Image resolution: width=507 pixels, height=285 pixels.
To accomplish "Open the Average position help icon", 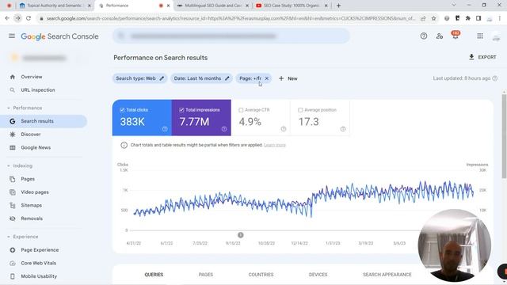I will coord(343,129).
